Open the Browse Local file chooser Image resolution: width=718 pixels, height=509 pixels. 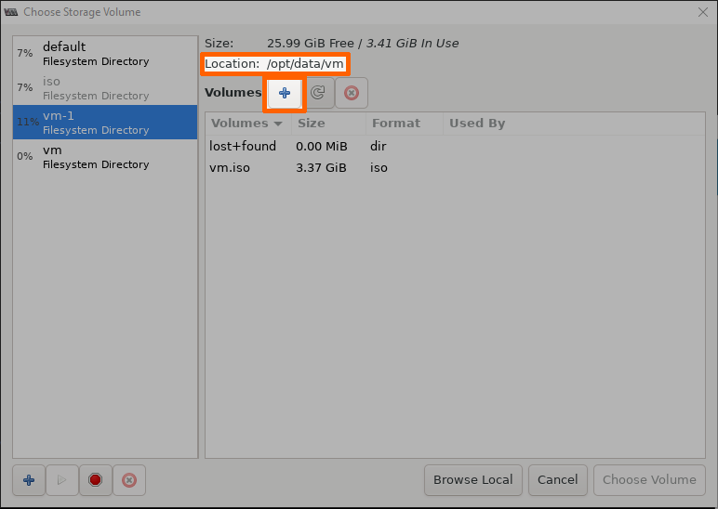[x=472, y=480]
